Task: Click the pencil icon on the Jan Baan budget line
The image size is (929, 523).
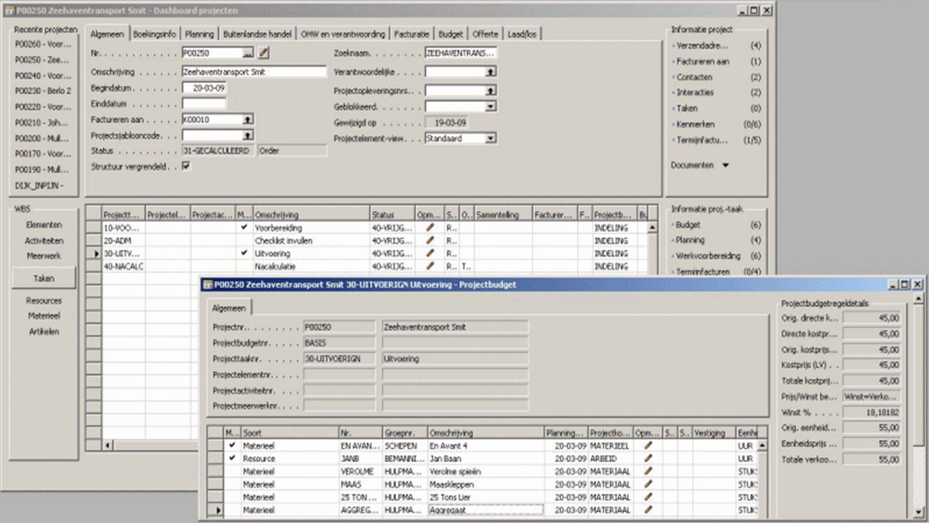Action: 648,458
